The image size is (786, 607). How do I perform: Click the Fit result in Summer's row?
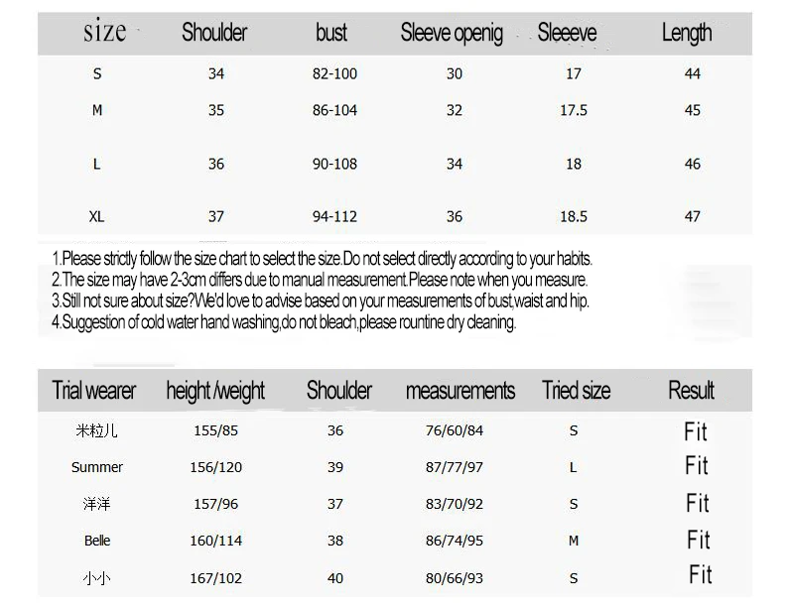click(697, 466)
